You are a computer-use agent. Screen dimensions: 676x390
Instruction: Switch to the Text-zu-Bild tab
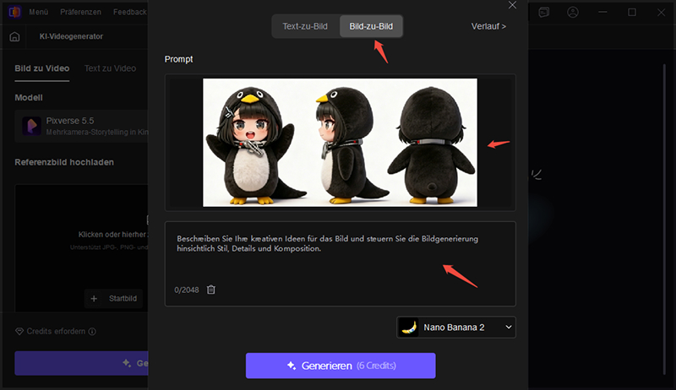(x=305, y=26)
